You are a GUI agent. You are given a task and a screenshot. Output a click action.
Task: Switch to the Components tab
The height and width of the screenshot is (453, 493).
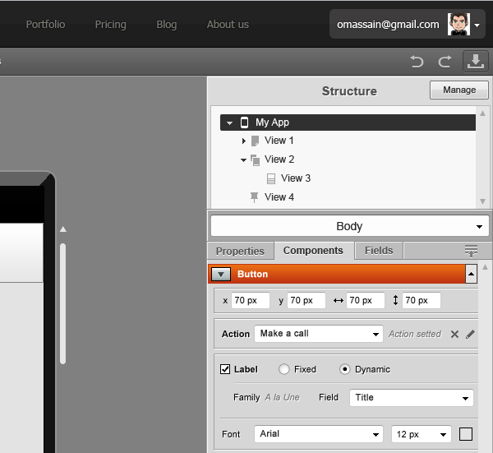(313, 251)
